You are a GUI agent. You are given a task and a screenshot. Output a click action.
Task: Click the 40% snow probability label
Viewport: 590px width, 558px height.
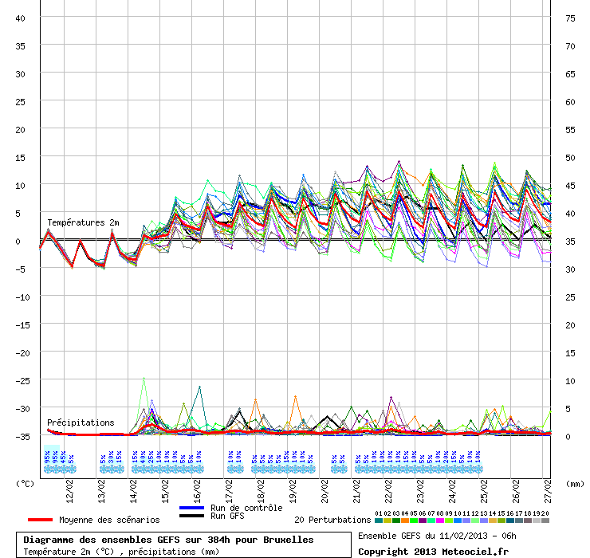click(143, 457)
